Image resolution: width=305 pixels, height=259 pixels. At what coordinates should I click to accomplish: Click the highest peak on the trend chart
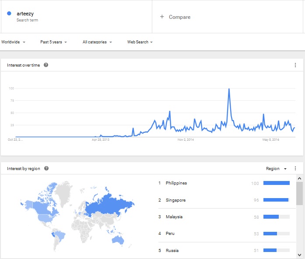click(229, 89)
